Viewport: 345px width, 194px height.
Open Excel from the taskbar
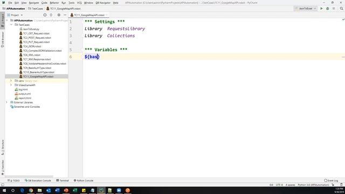[x=75, y=190]
